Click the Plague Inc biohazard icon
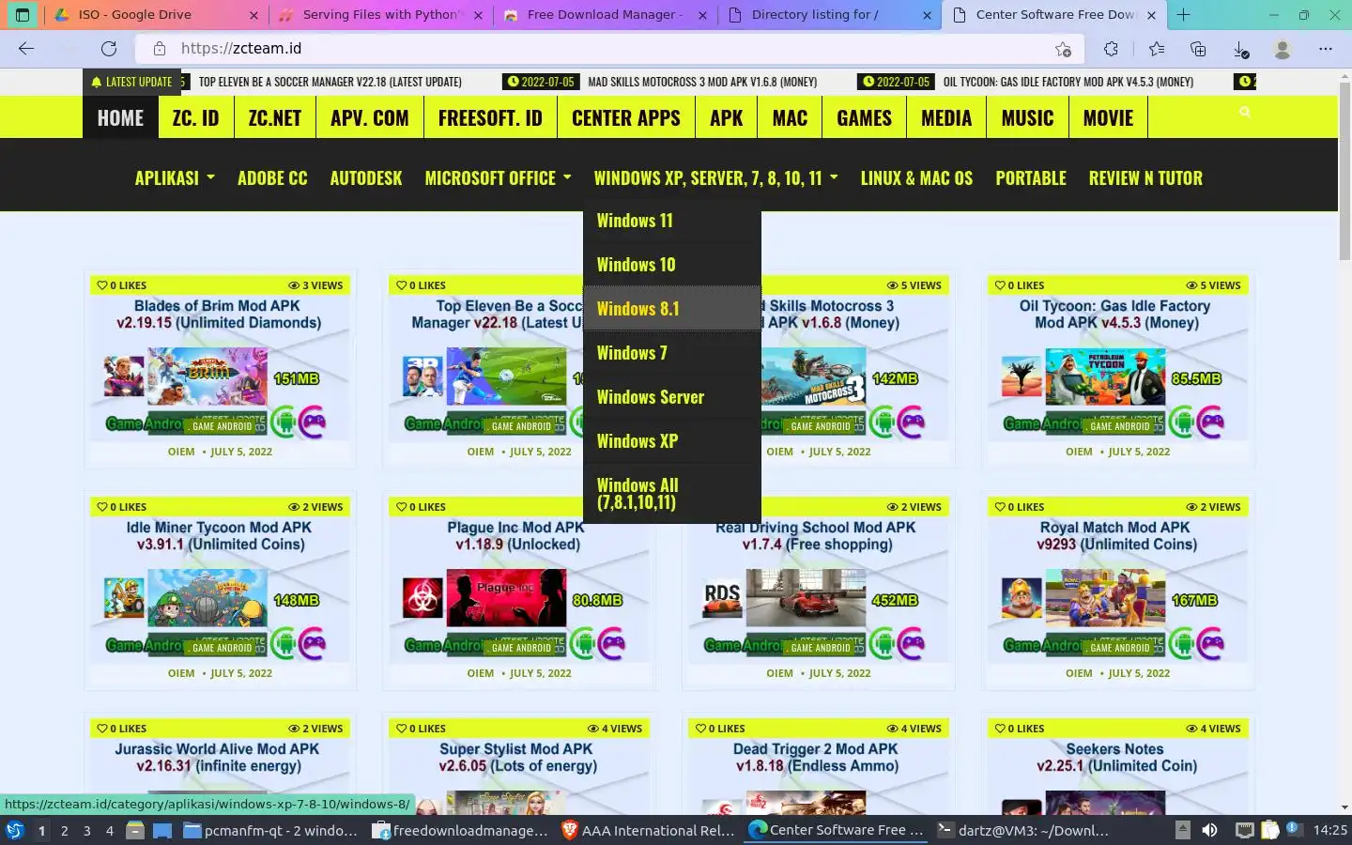The width and height of the screenshot is (1352, 845). pos(422,598)
